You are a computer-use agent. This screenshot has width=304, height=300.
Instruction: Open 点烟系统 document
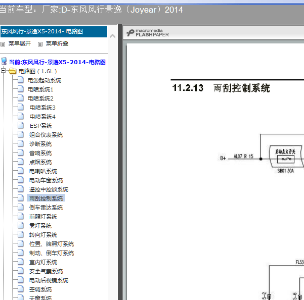tap(40, 162)
